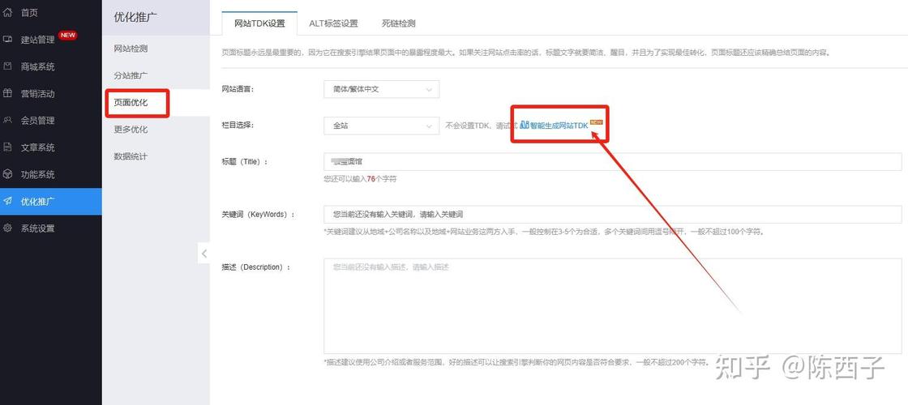Click the home icon beside 首页
This screenshot has height=405, width=908.
pos(7,13)
